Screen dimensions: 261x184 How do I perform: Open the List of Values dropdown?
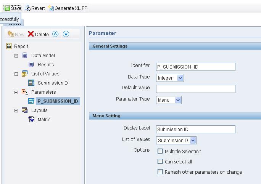tap(193, 141)
